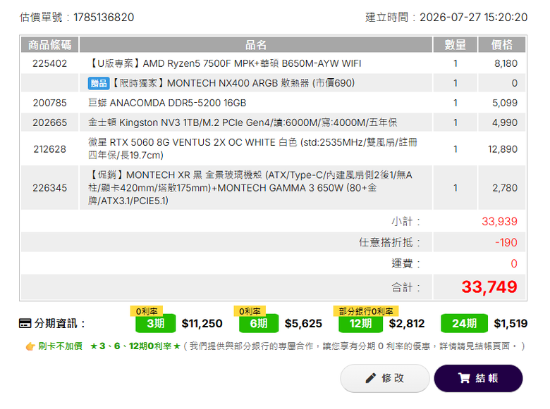The height and width of the screenshot is (409, 550).
Task: Click the 0利率 tag above 3期
Action: pos(147,311)
